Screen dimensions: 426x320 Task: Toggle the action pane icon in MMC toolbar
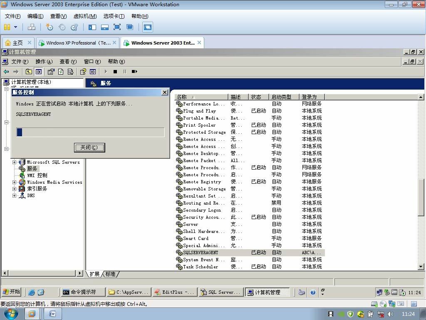click(93, 72)
